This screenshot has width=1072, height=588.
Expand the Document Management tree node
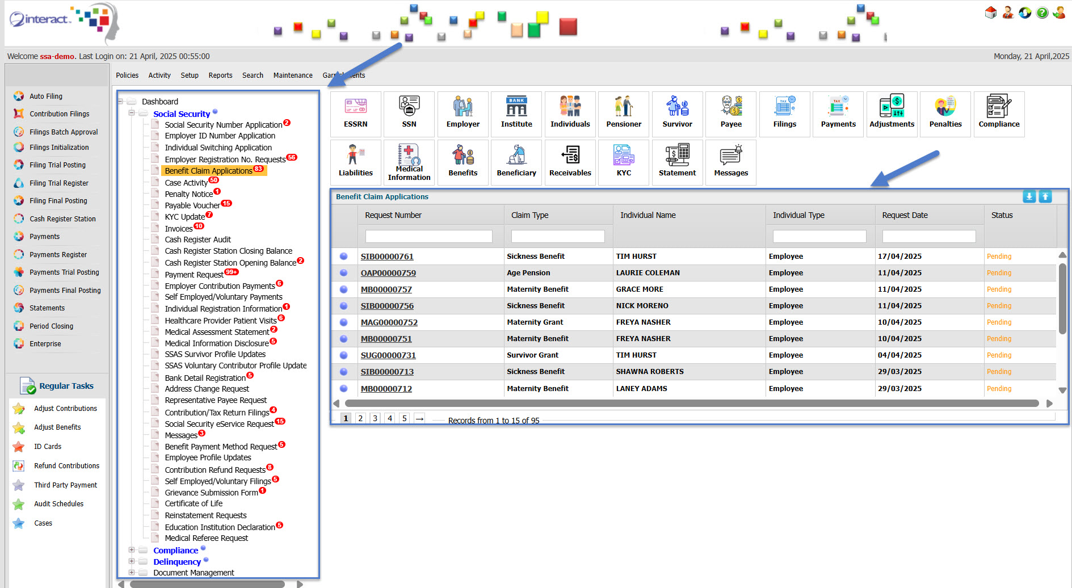coord(132,573)
